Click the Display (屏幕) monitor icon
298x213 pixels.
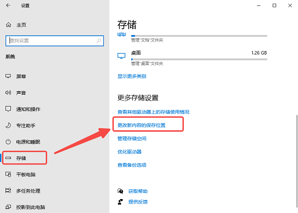8,76
